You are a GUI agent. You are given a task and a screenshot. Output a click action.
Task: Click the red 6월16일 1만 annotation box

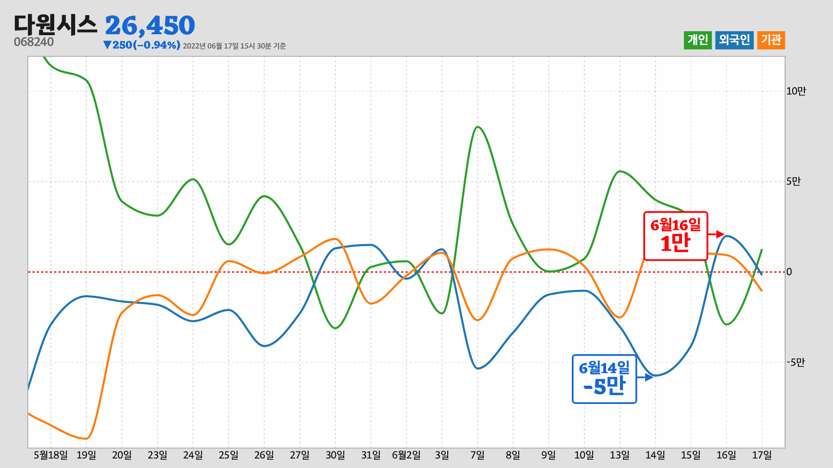(675, 236)
